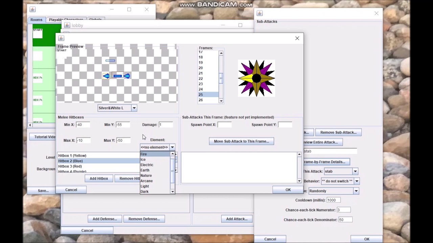Click the right blue arrow hitbox in preview
The width and height of the screenshot is (433, 243).
(127, 76)
